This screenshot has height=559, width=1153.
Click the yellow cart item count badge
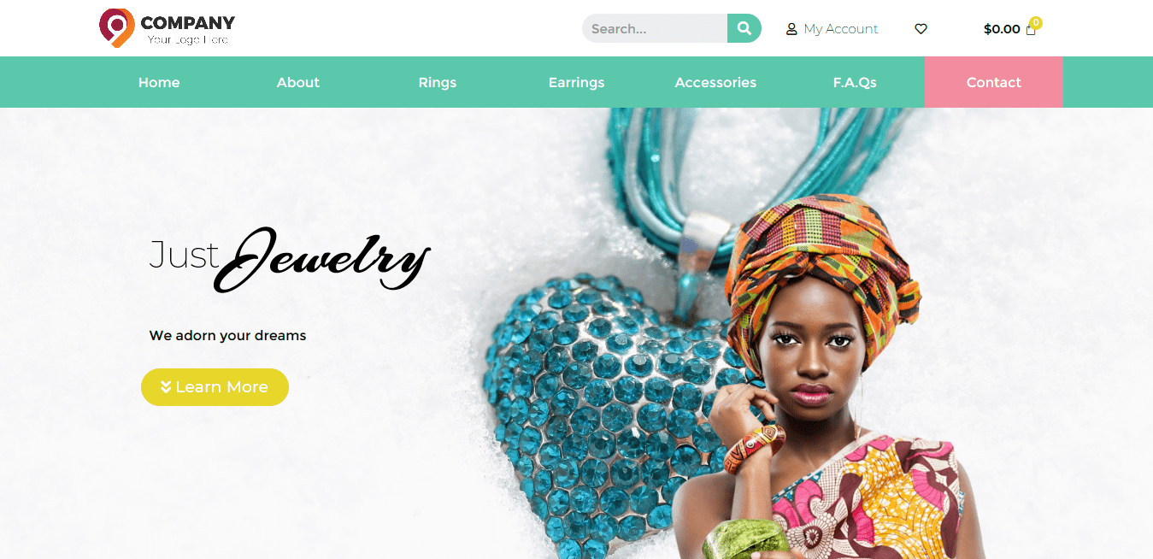pos(1036,23)
